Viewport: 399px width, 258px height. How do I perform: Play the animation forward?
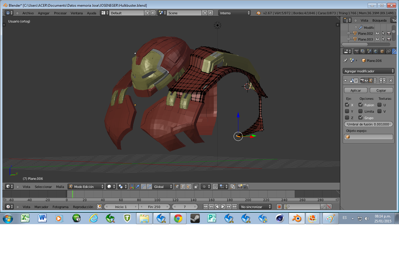(223, 207)
